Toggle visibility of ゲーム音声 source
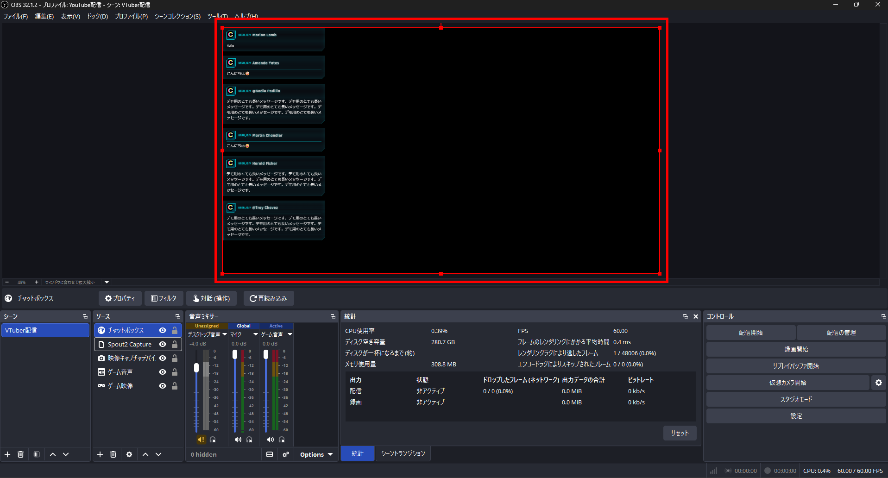Image resolution: width=888 pixels, height=478 pixels. pos(163,372)
